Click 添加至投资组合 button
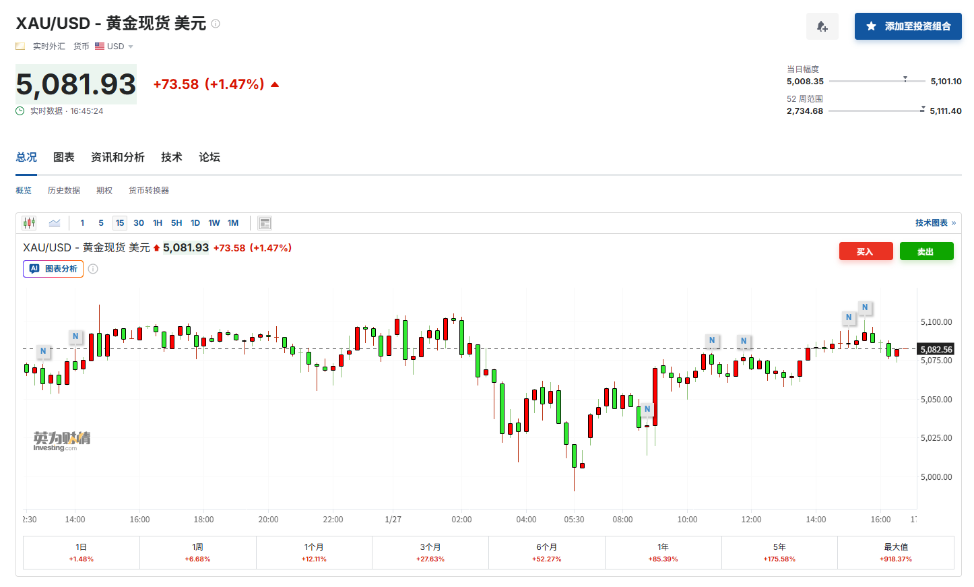The height and width of the screenshot is (587, 974). click(907, 26)
